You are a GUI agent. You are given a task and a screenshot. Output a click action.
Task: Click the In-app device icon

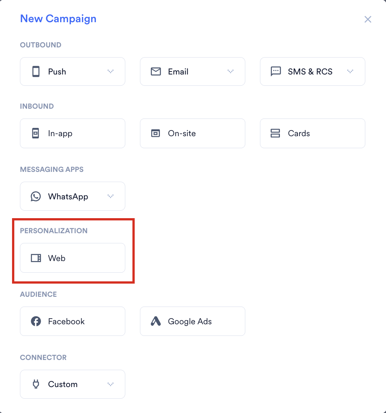pyautogui.click(x=36, y=133)
